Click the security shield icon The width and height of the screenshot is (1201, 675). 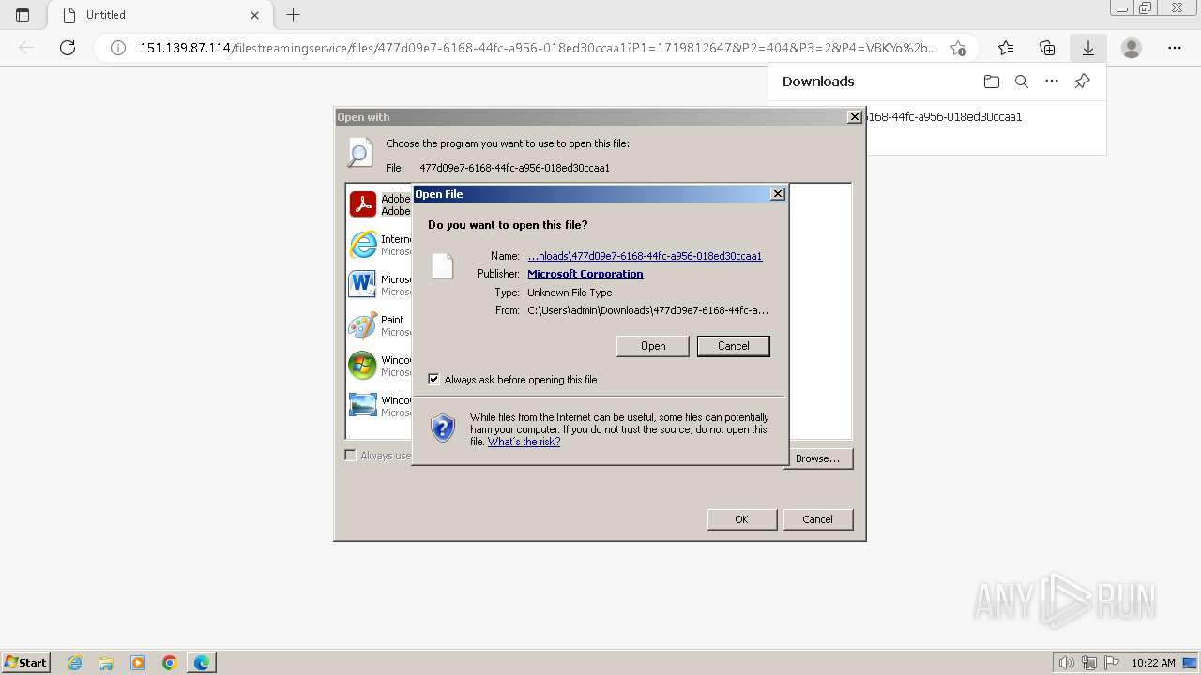click(x=443, y=429)
